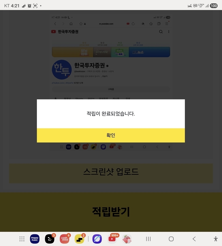Open the pink peach character app

(127, 239)
